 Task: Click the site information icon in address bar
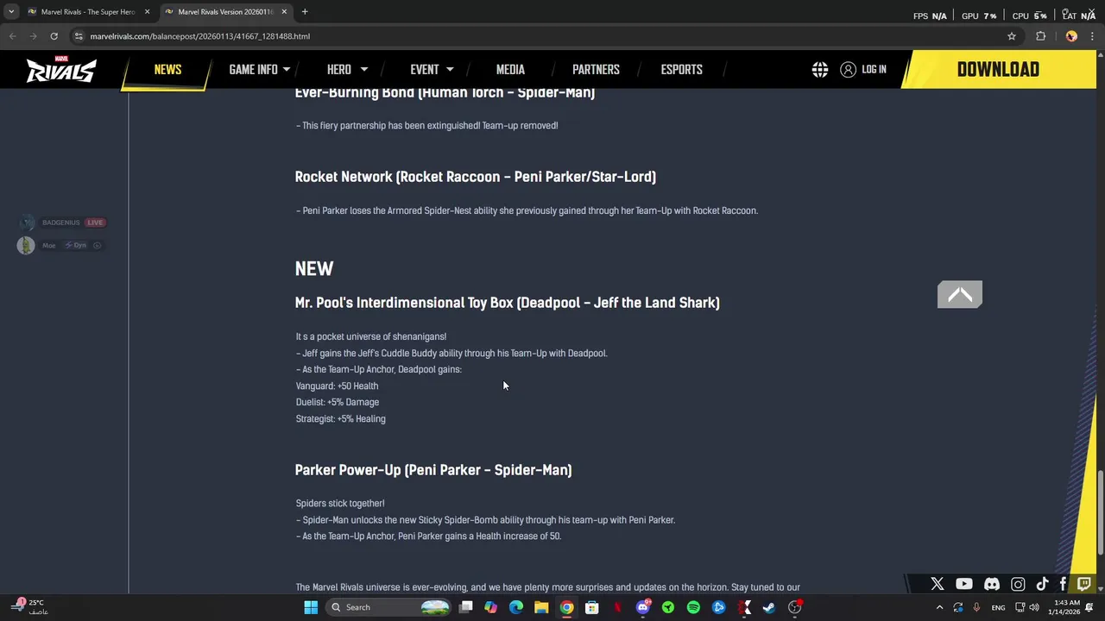(79, 36)
